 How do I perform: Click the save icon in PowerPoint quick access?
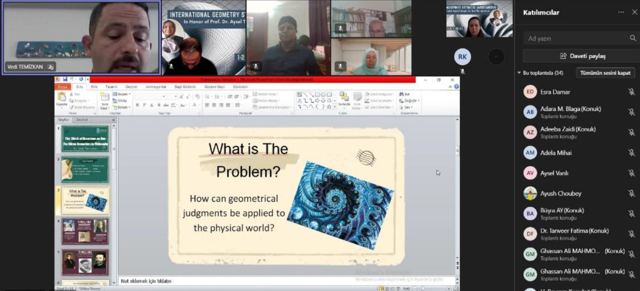(65, 80)
